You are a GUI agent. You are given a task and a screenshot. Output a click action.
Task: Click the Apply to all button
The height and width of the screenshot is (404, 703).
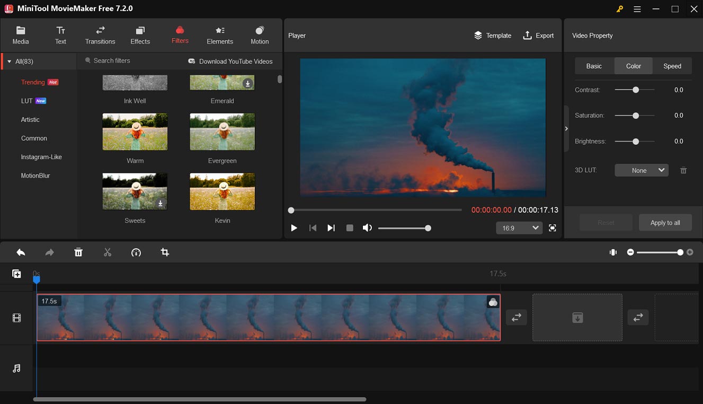(665, 223)
